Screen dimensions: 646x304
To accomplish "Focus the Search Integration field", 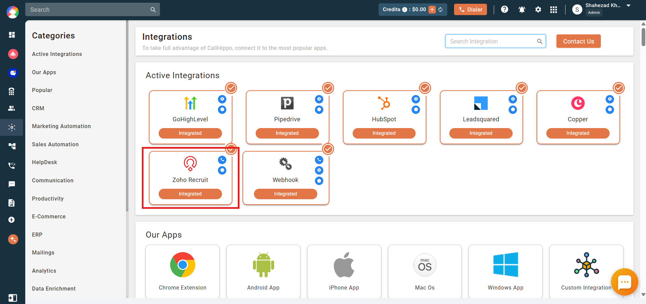I will click(x=495, y=41).
